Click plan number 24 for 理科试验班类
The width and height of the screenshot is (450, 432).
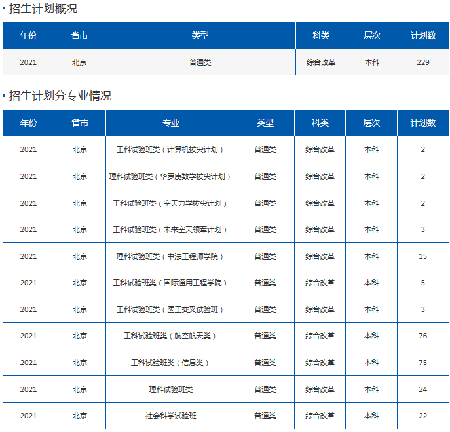(423, 389)
